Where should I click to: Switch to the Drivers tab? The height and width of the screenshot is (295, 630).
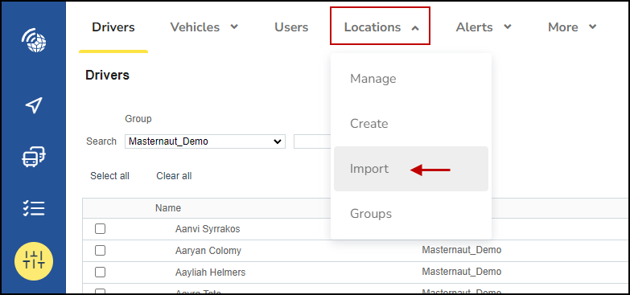click(113, 27)
